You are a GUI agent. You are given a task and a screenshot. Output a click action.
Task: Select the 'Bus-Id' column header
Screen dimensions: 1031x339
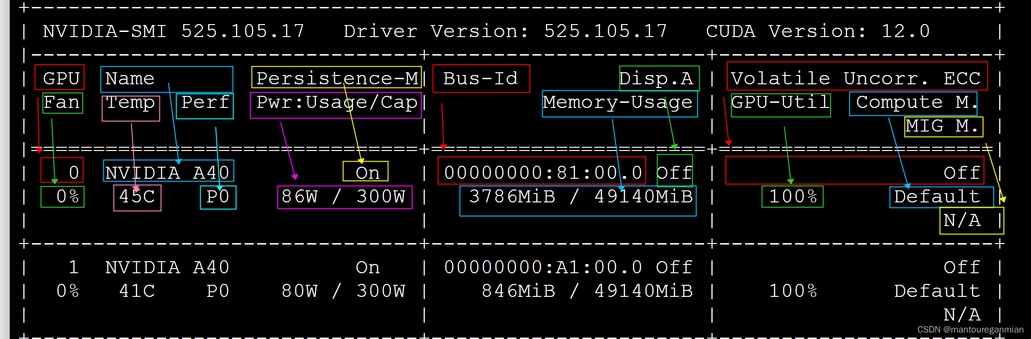[x=481, y=79]
